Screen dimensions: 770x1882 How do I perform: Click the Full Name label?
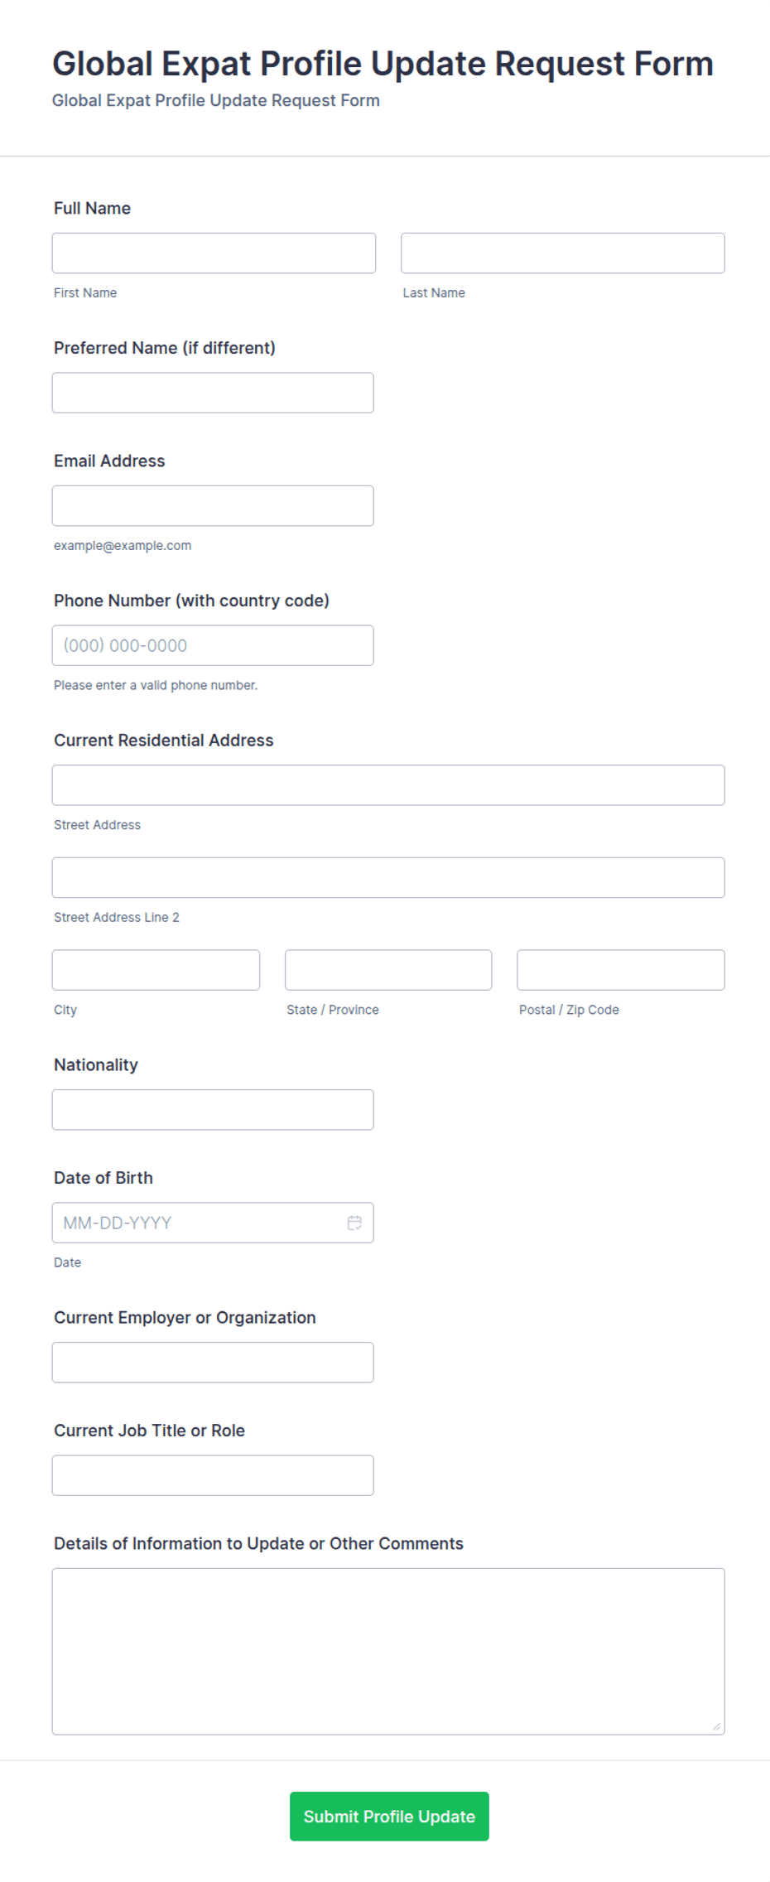[92, 208]
